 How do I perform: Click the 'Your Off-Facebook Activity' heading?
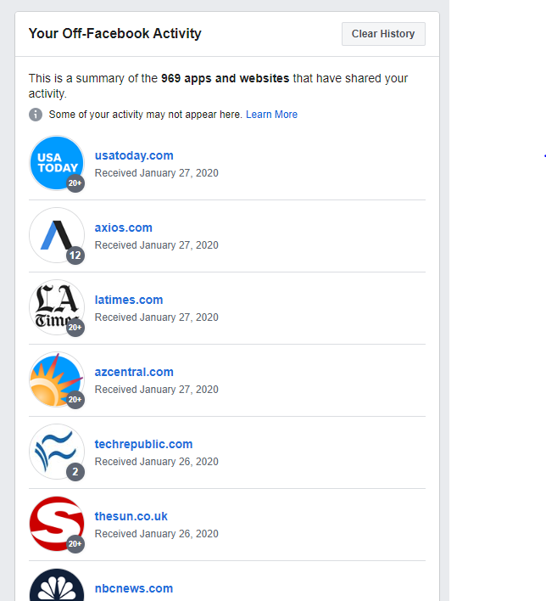point(114,33)
